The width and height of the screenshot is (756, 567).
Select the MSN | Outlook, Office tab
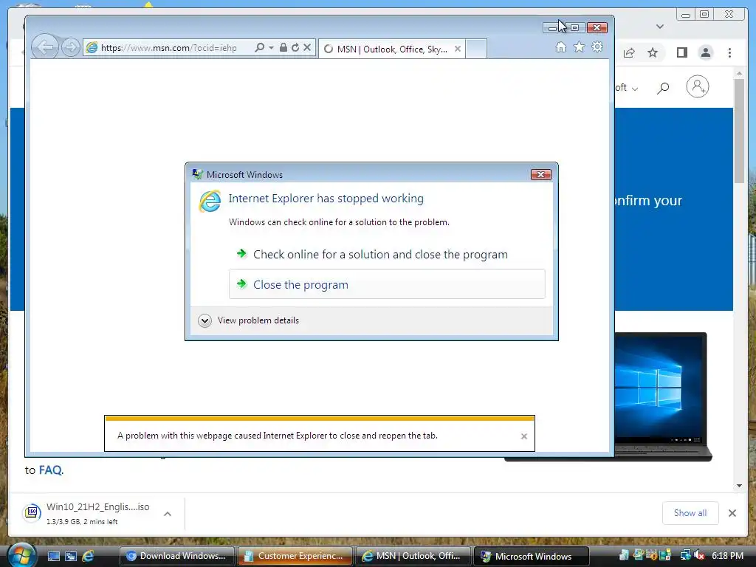(x=391, y=49)
